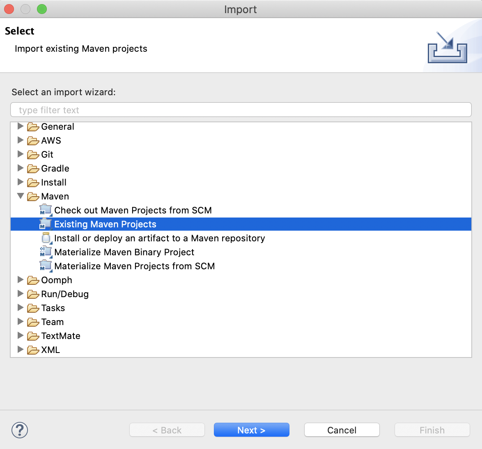Select Materialize Maven Binary Project
Screen dimensions: 482x449
pyautogui.click(x=124, y=252)
